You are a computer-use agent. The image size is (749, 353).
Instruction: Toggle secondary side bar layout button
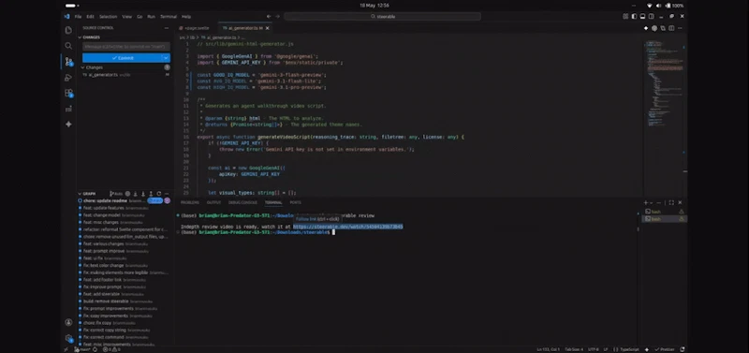(651, 16)
